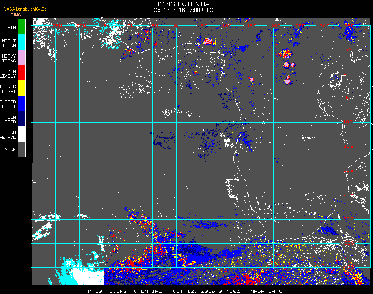Click the NIGHT ICING legend label

[9, 43]
